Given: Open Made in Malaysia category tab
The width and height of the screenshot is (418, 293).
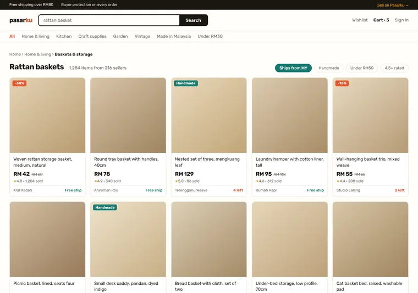Looking at the screenshot, I should (174, 36).
